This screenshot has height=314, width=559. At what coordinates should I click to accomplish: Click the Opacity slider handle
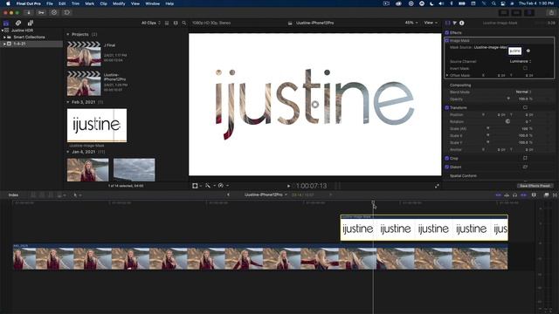tap(508, 99)
